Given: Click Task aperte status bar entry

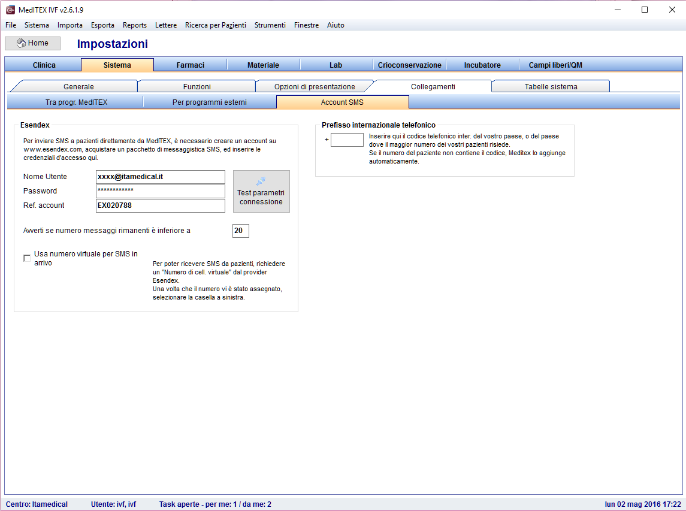Looking at the screenshot, I should coord(215,504).
